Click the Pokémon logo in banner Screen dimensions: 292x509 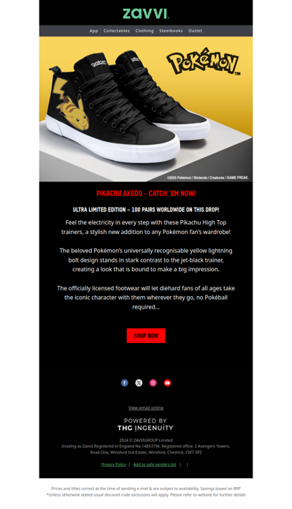[x=203, y=61]
